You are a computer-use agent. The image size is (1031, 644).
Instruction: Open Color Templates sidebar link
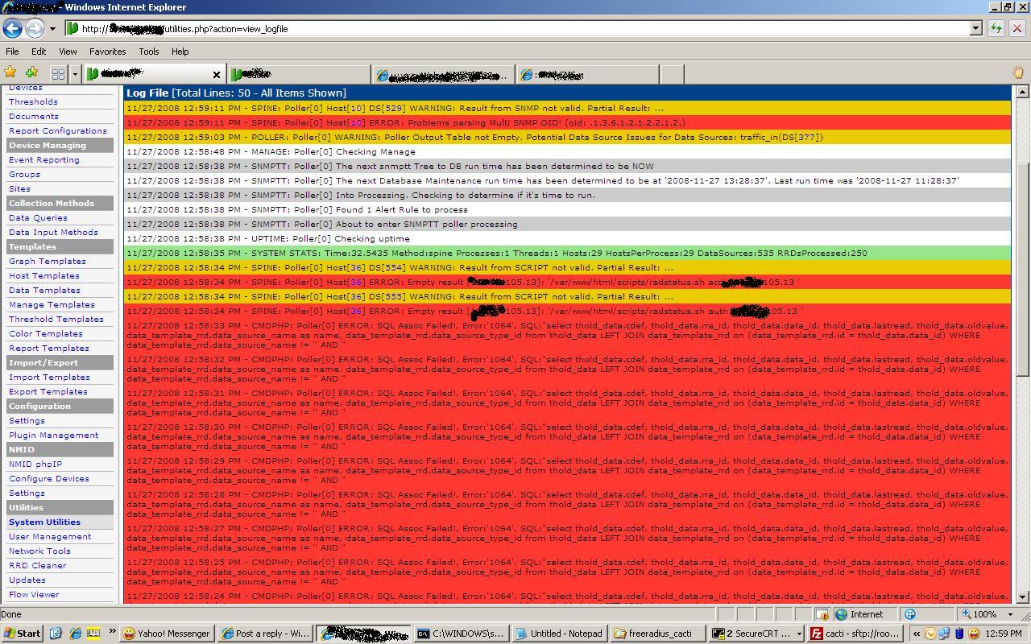click(46, 334)
